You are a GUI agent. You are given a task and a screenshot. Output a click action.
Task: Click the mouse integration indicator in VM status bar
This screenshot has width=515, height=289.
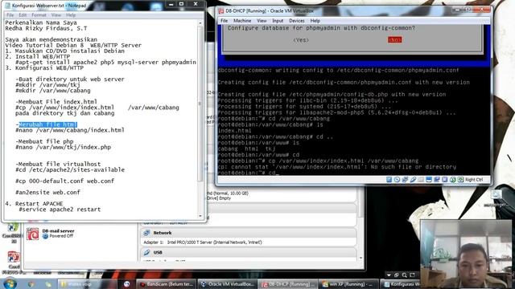click(x=453, y=180)
